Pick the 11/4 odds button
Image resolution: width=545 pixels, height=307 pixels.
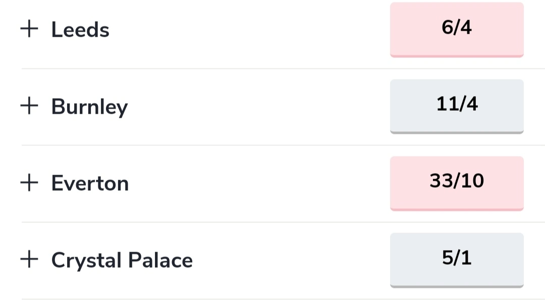pos(457,106)
